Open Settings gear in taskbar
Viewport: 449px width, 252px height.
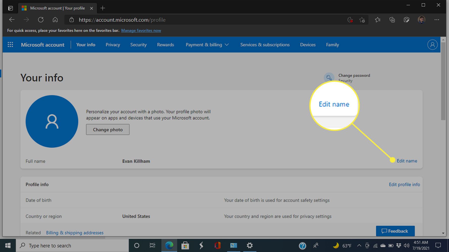coord(250,245)
